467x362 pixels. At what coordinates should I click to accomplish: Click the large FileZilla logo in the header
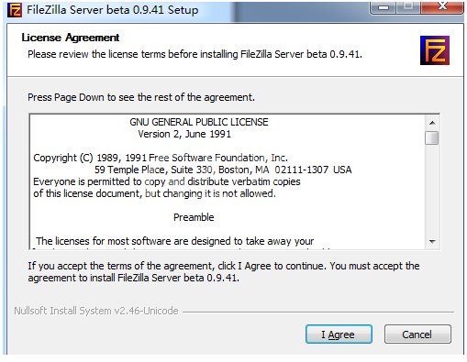(435, 50)
